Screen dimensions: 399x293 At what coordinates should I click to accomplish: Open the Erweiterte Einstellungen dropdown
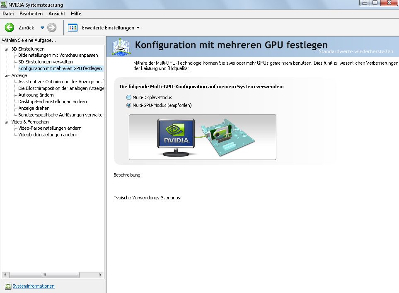[138, 28]
